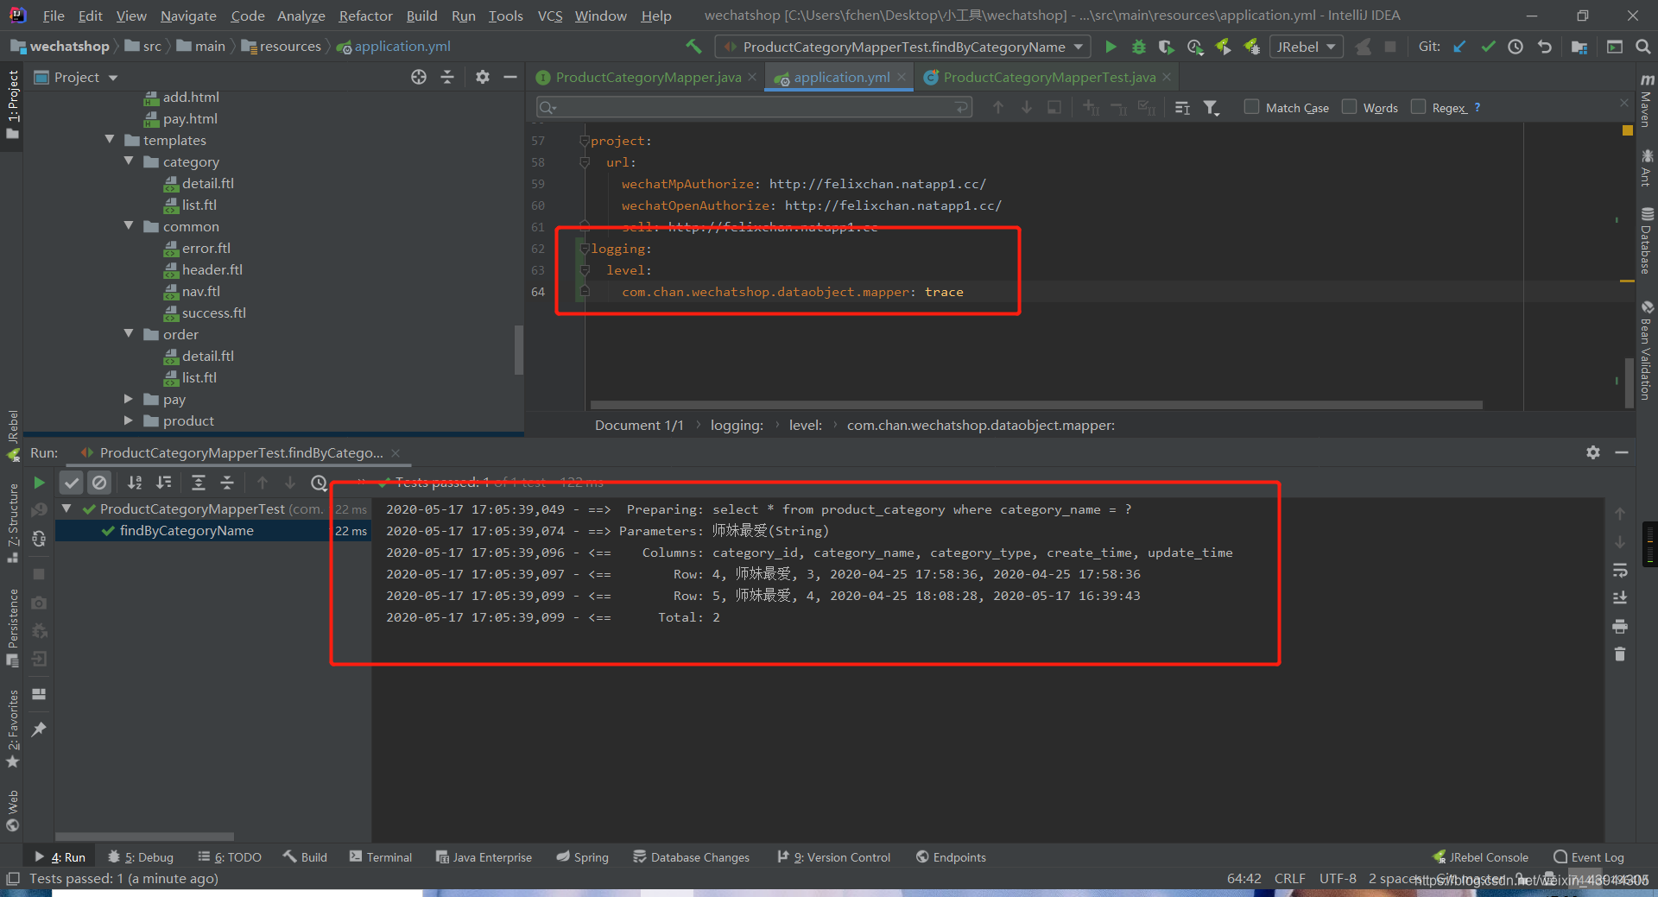The width and height of the screenshot is (1658, 897).
Task: Run the test with green Run icon
Action: 1111,47
